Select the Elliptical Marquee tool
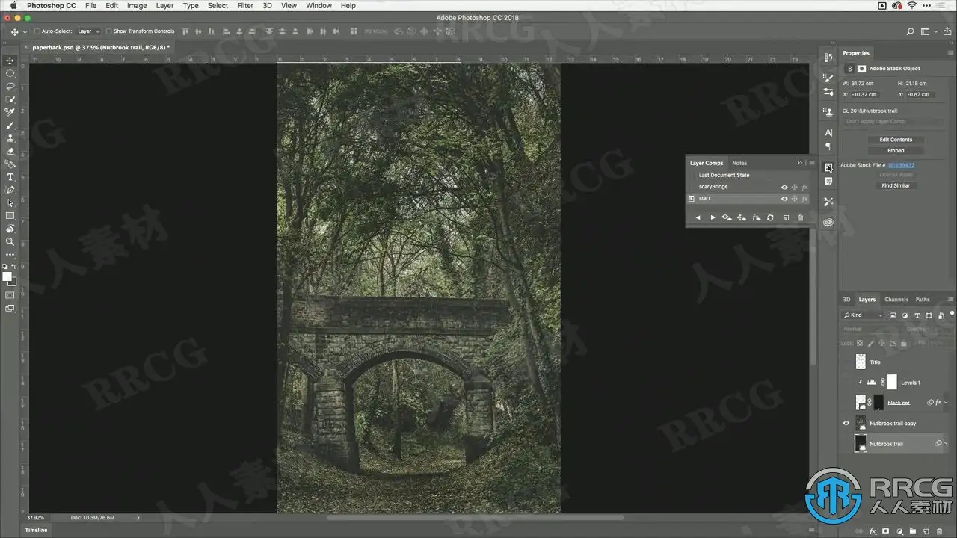The height and width of the screenshot is (538, 957). coord(10,73)
